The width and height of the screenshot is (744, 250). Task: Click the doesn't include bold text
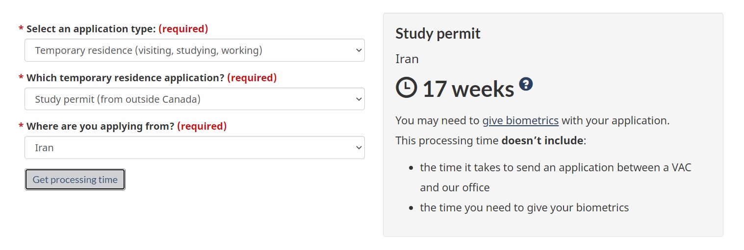click(542, 140)
